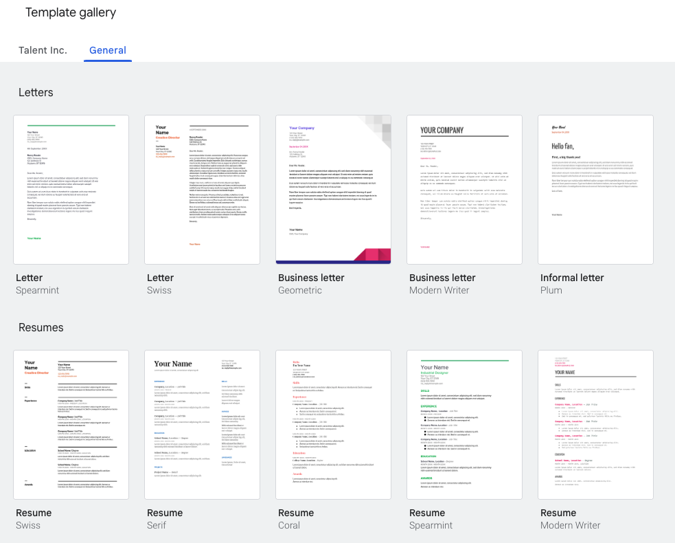Open the Informal letter Plum thumbnail

pos(595,190)
